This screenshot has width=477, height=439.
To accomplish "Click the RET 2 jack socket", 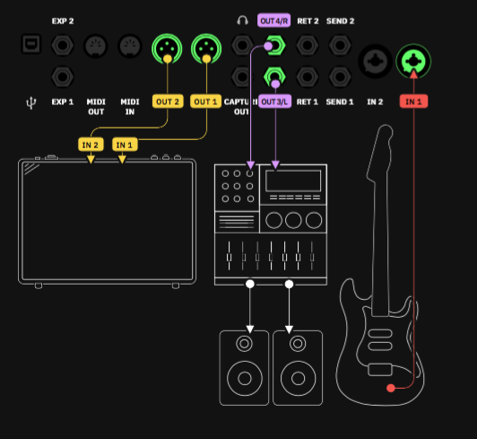I will (x=308, y=46).
